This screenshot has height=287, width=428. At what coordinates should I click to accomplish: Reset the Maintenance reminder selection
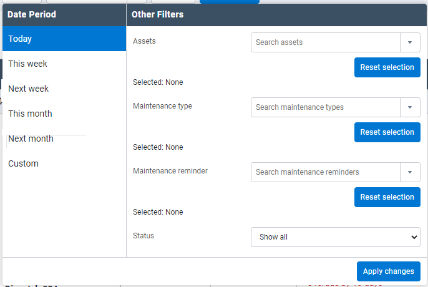pyautogui.click(x=387, y=197)
